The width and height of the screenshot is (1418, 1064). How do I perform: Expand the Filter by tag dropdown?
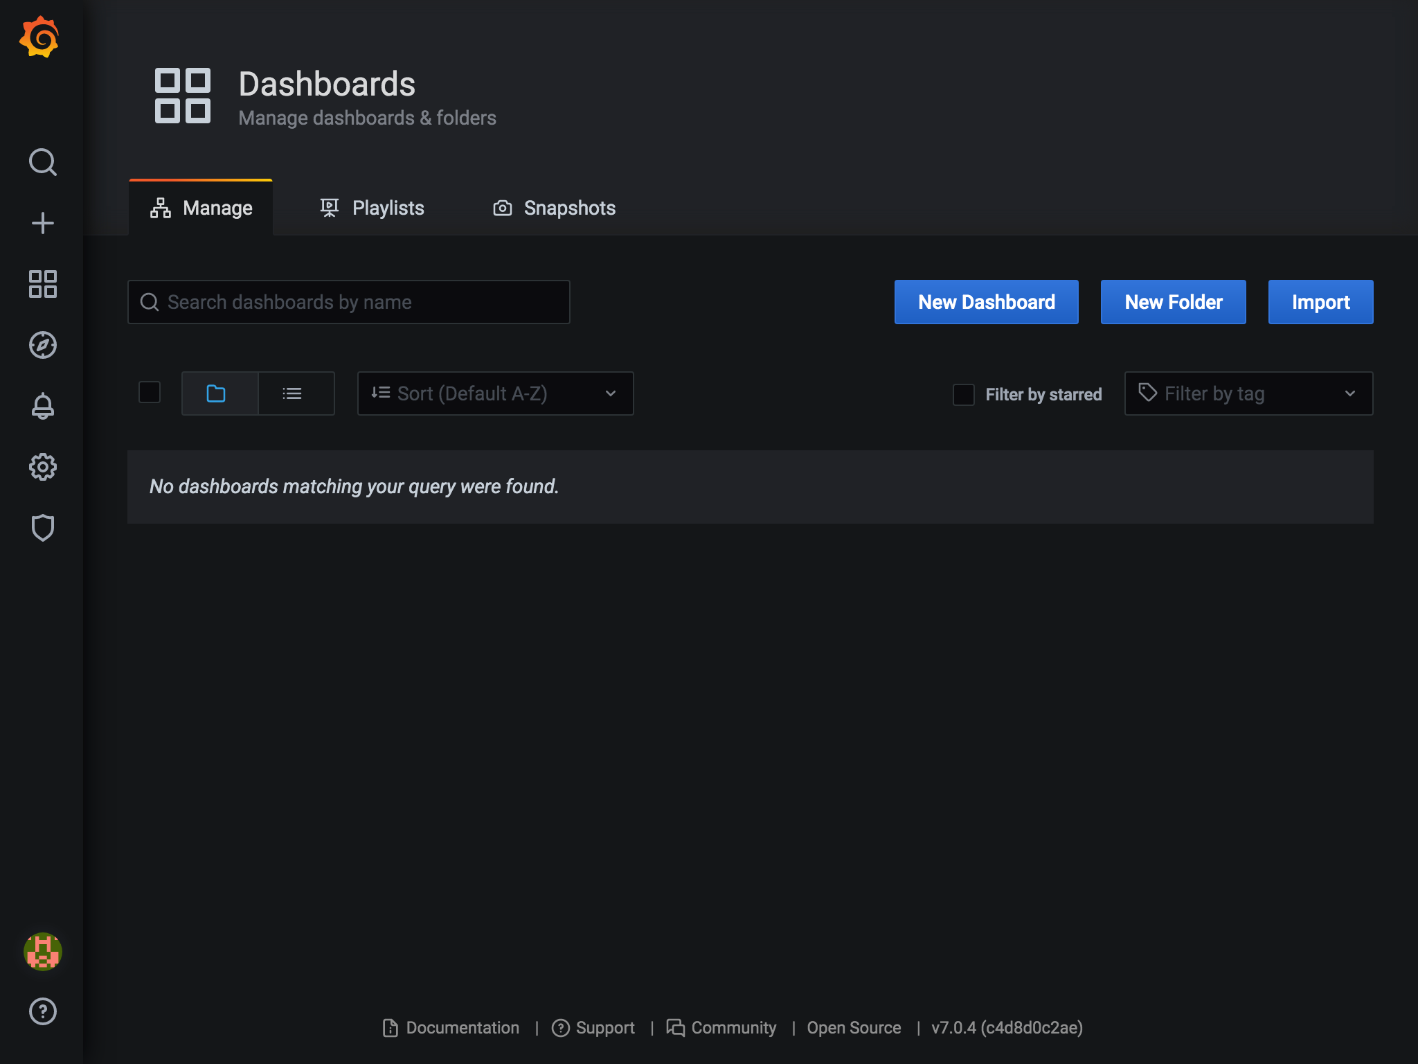coord(1248,393)
